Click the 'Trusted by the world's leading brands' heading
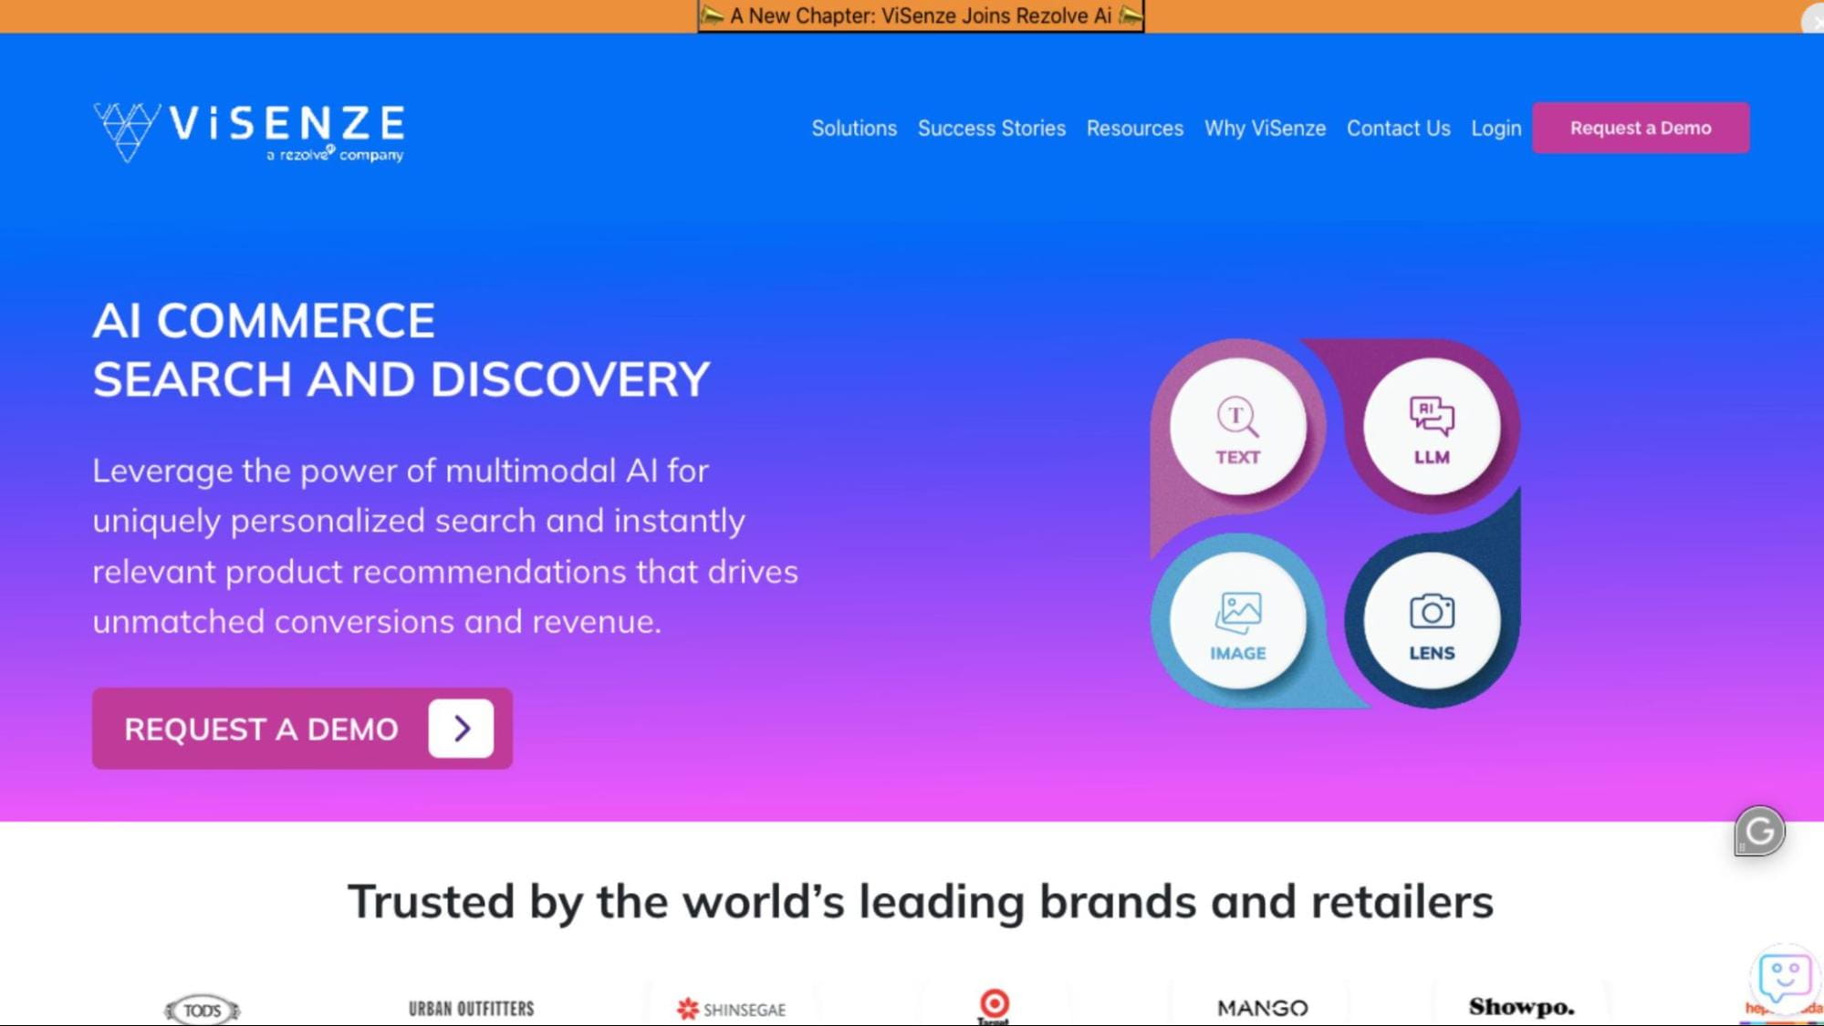 coord(921,901)
